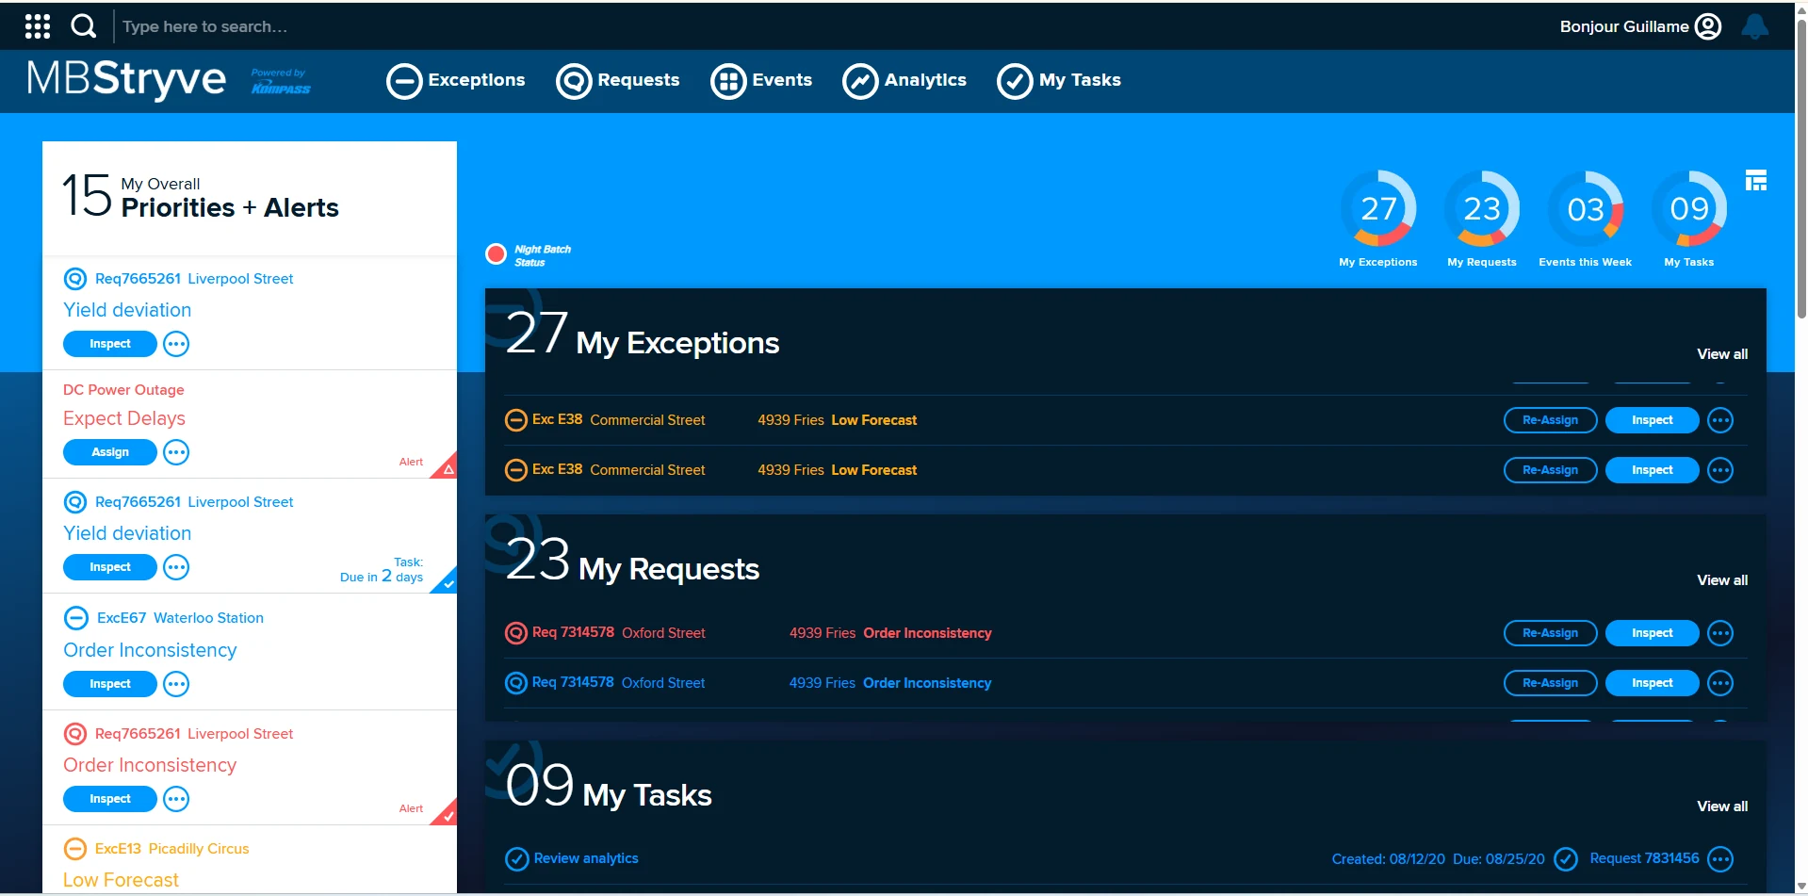This screenshot has width=1808, height=896.
Task: Open the Exceptions menu
Action: [456, 81]
